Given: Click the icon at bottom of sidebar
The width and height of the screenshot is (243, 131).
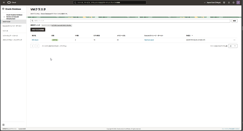Looking at the screenshot, I should click(4, 125).
